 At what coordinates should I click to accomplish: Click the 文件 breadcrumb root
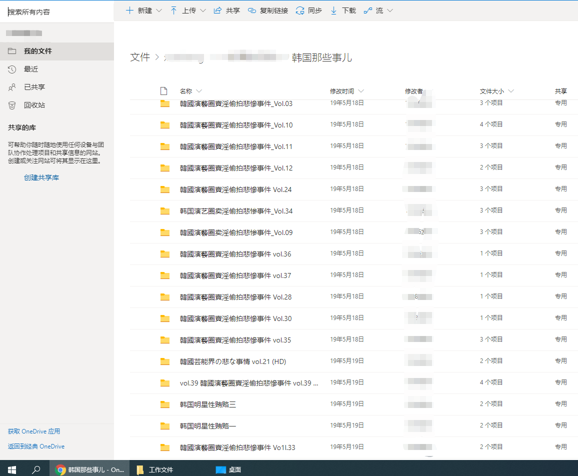coord(140,57)
